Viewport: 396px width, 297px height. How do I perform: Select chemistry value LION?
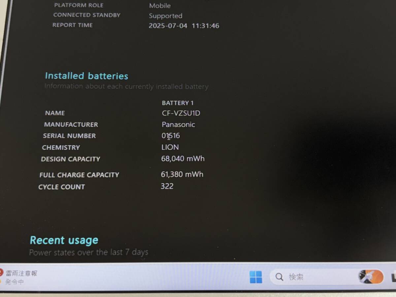coord(170,147)
